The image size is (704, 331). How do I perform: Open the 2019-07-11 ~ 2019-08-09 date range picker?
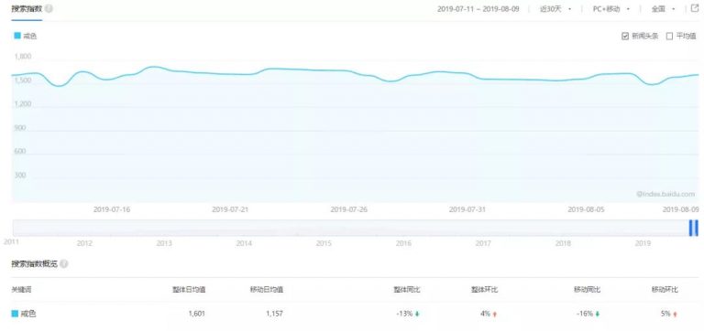coord(478,9)
